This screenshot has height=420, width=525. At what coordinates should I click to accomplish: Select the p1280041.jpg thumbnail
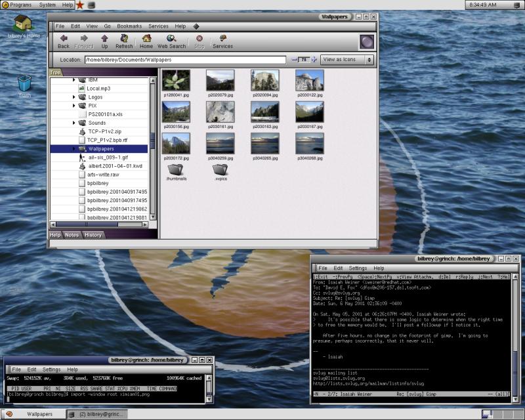coord(176,81)
